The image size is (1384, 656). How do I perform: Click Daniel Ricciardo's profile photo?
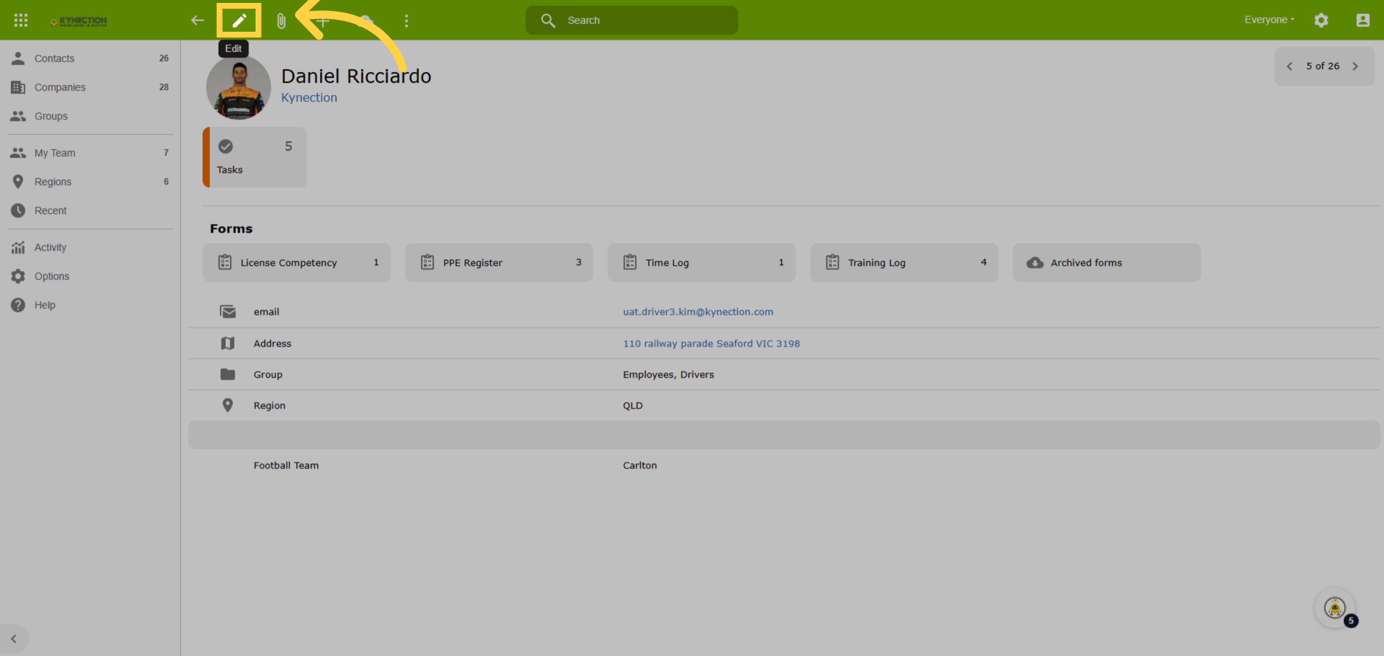coord(238,88)
